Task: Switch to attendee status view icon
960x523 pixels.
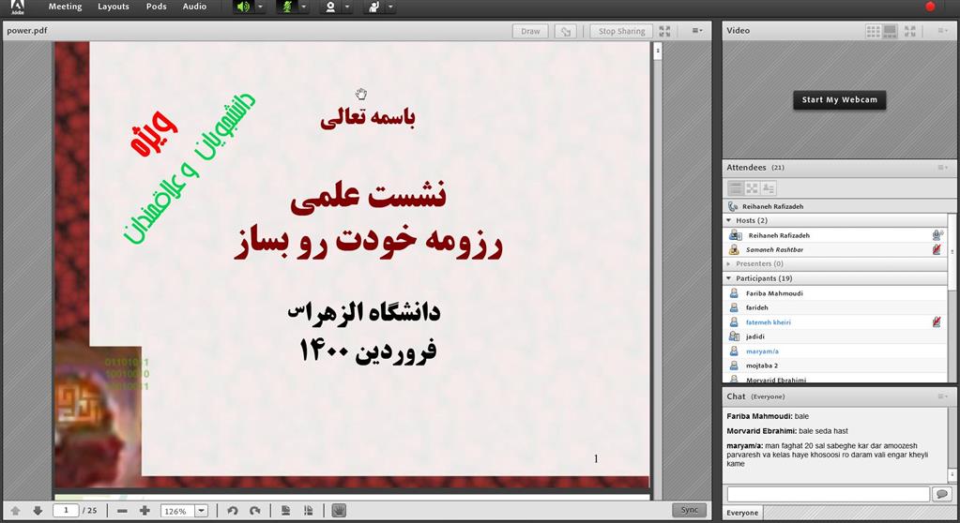Action: (769, 188)
